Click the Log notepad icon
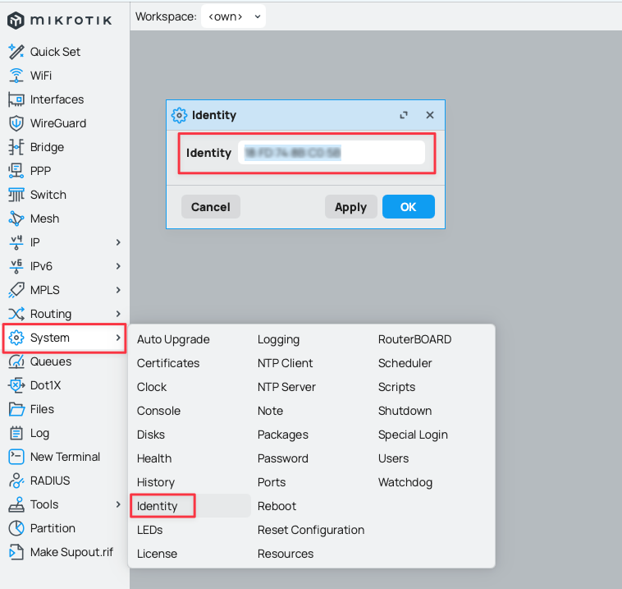The image size is (622, 589). (x=16, y=433)
